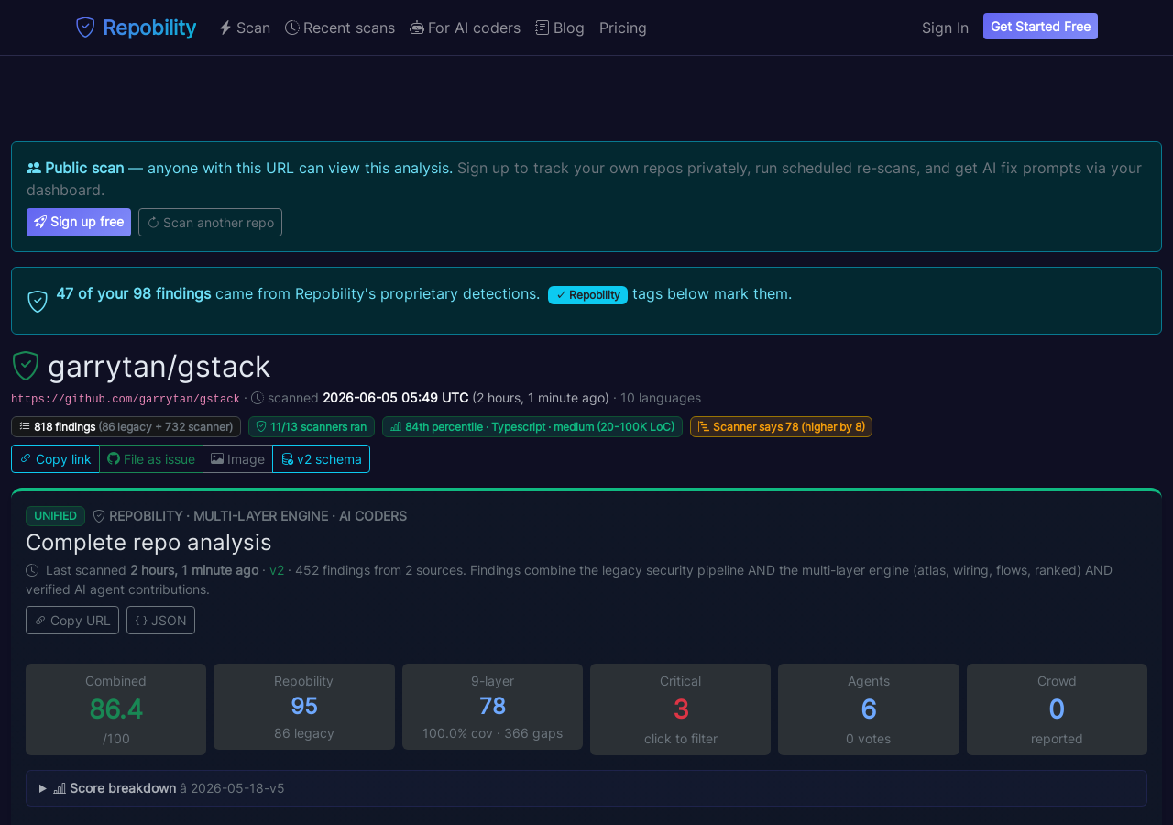Click the JSON export button
This screenshot has width=1173, height=825.
(160, 620)
